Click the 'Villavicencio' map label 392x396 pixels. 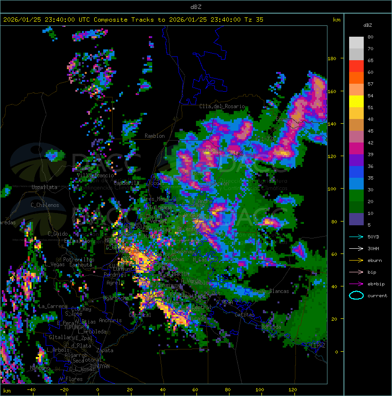tap(96, 175)
